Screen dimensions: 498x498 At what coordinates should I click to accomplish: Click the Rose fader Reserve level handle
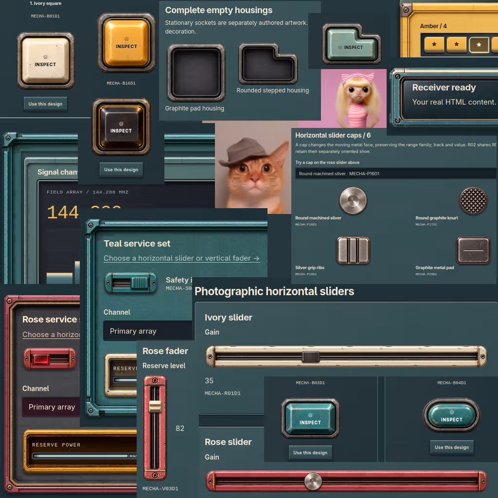click(155, 407)
